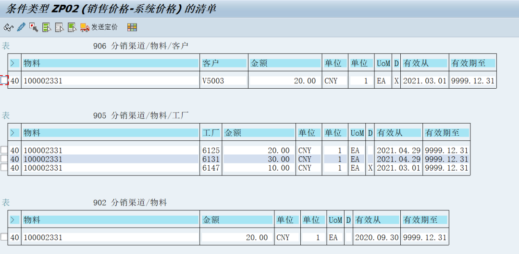Tick checkbox for plant 6131 row

(x=4, y=159)
